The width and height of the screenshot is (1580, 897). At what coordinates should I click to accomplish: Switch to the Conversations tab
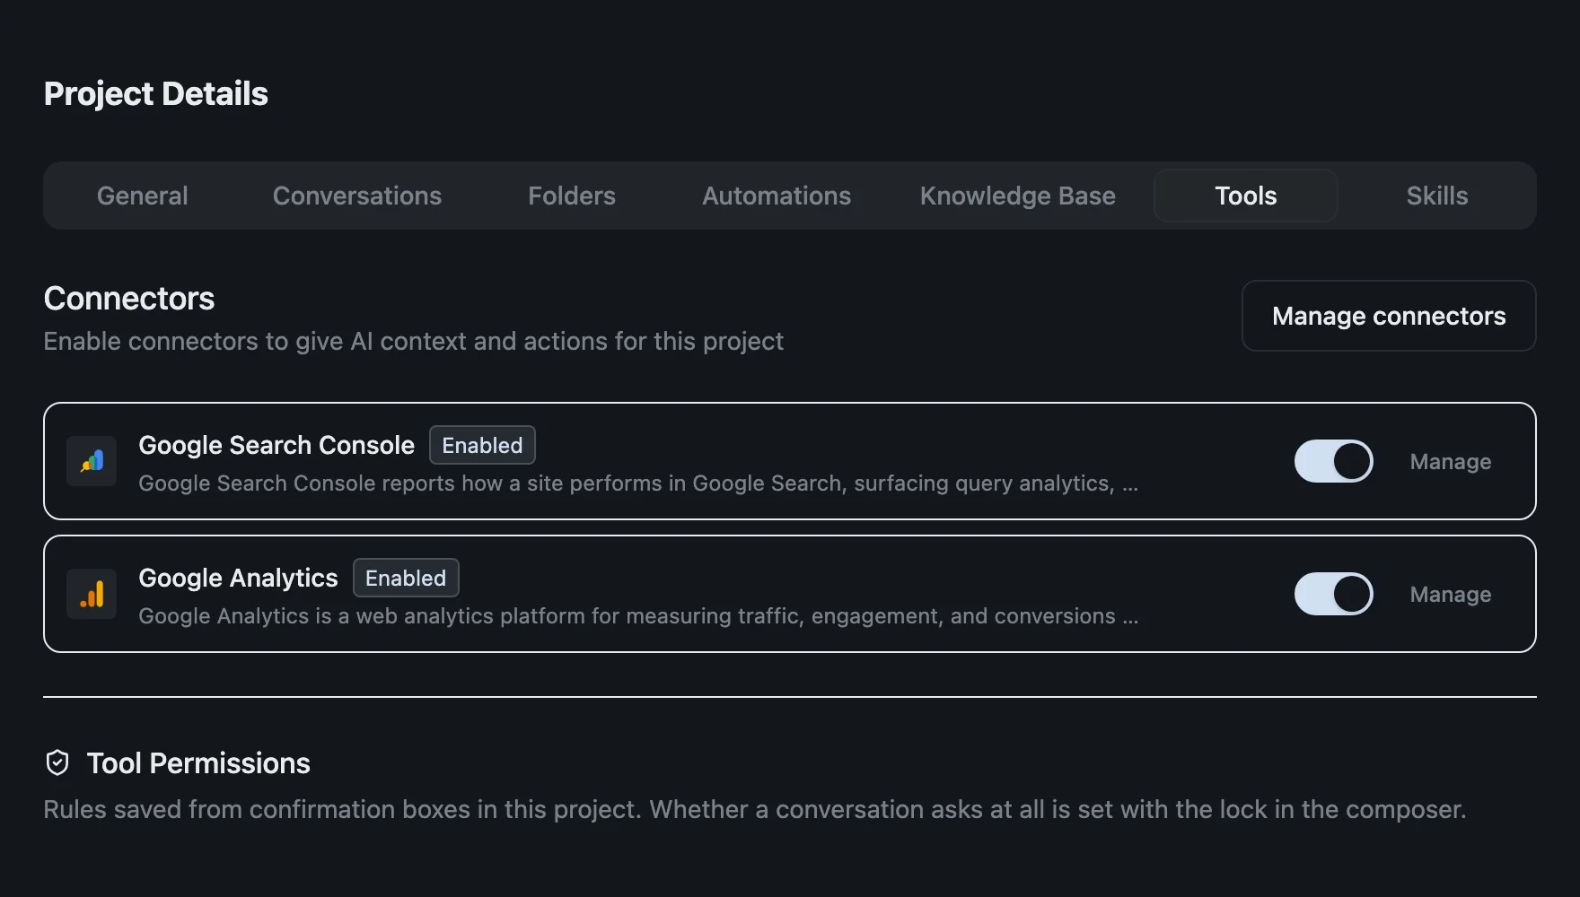click(x=357, y=196)
